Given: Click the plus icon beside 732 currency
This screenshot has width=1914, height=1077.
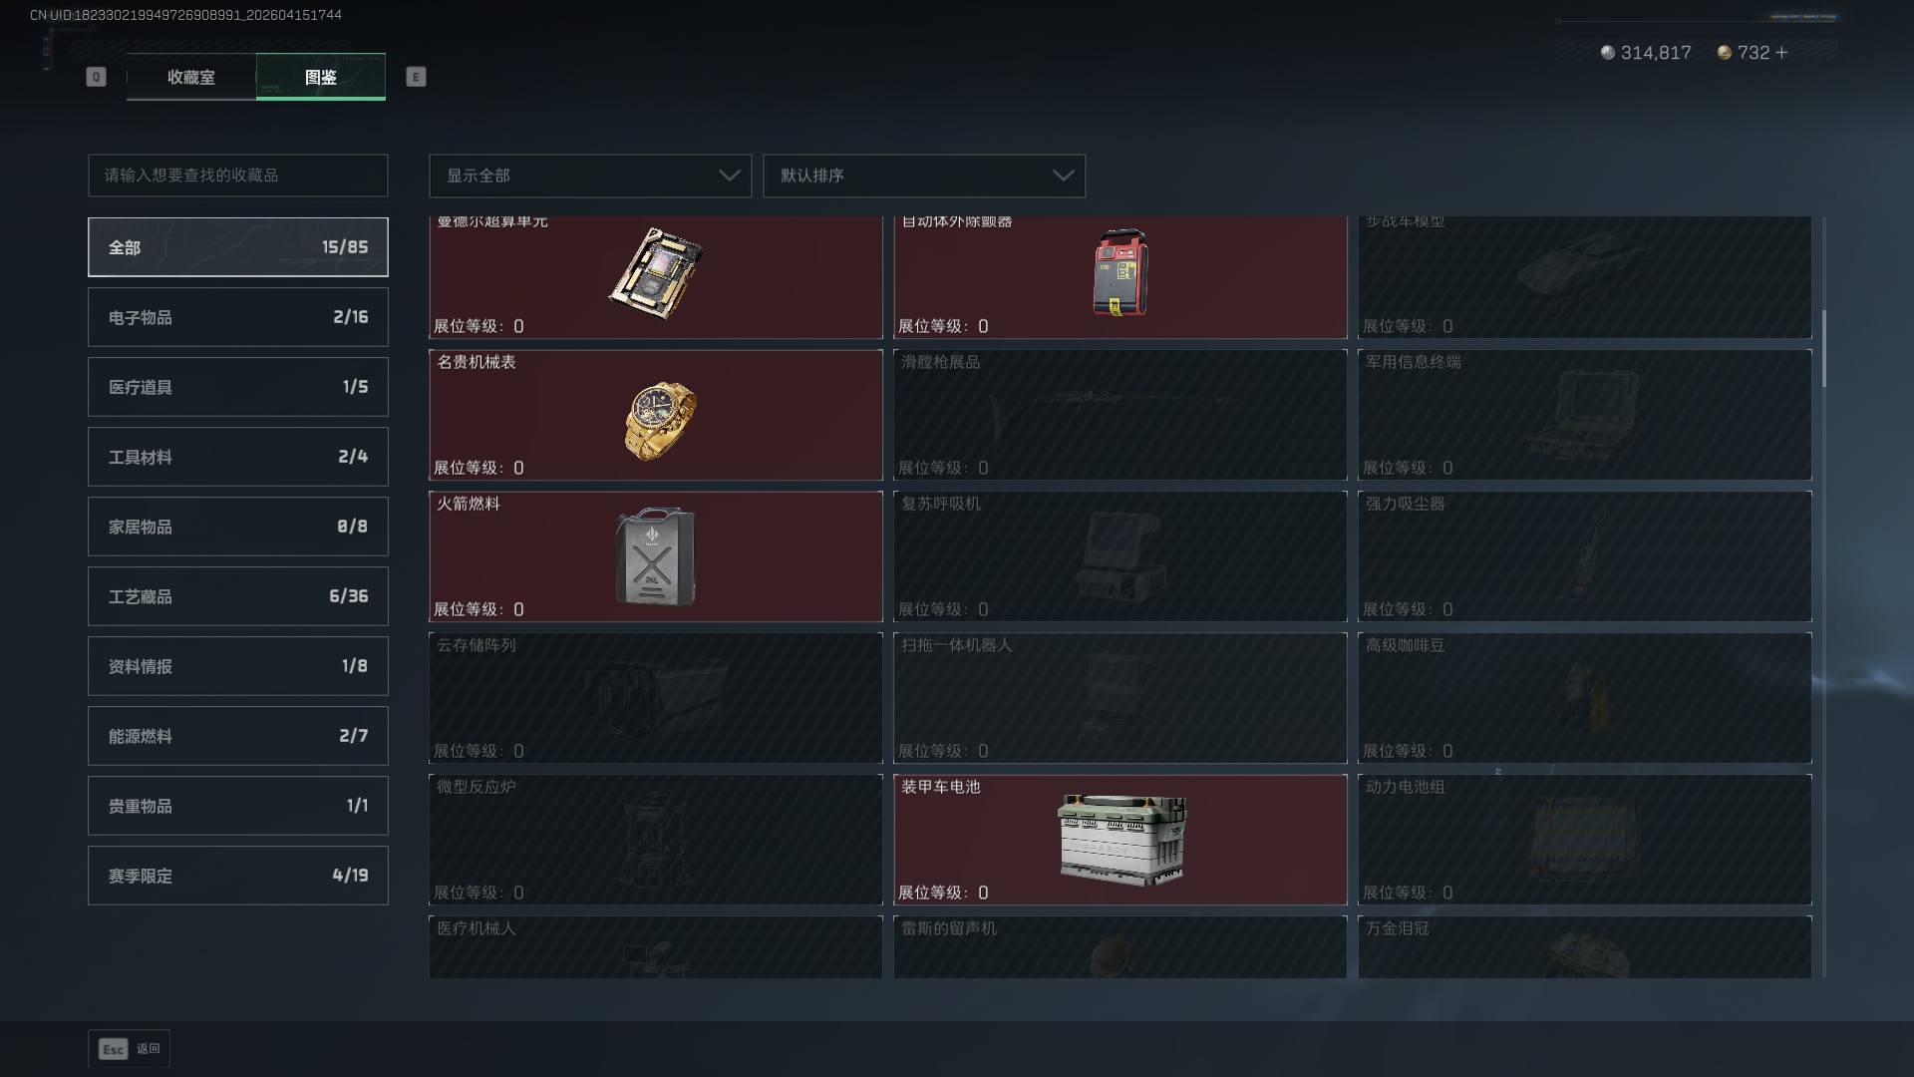Looking at the screenshot, I should pyautogui.click(x=1781, y=52).
